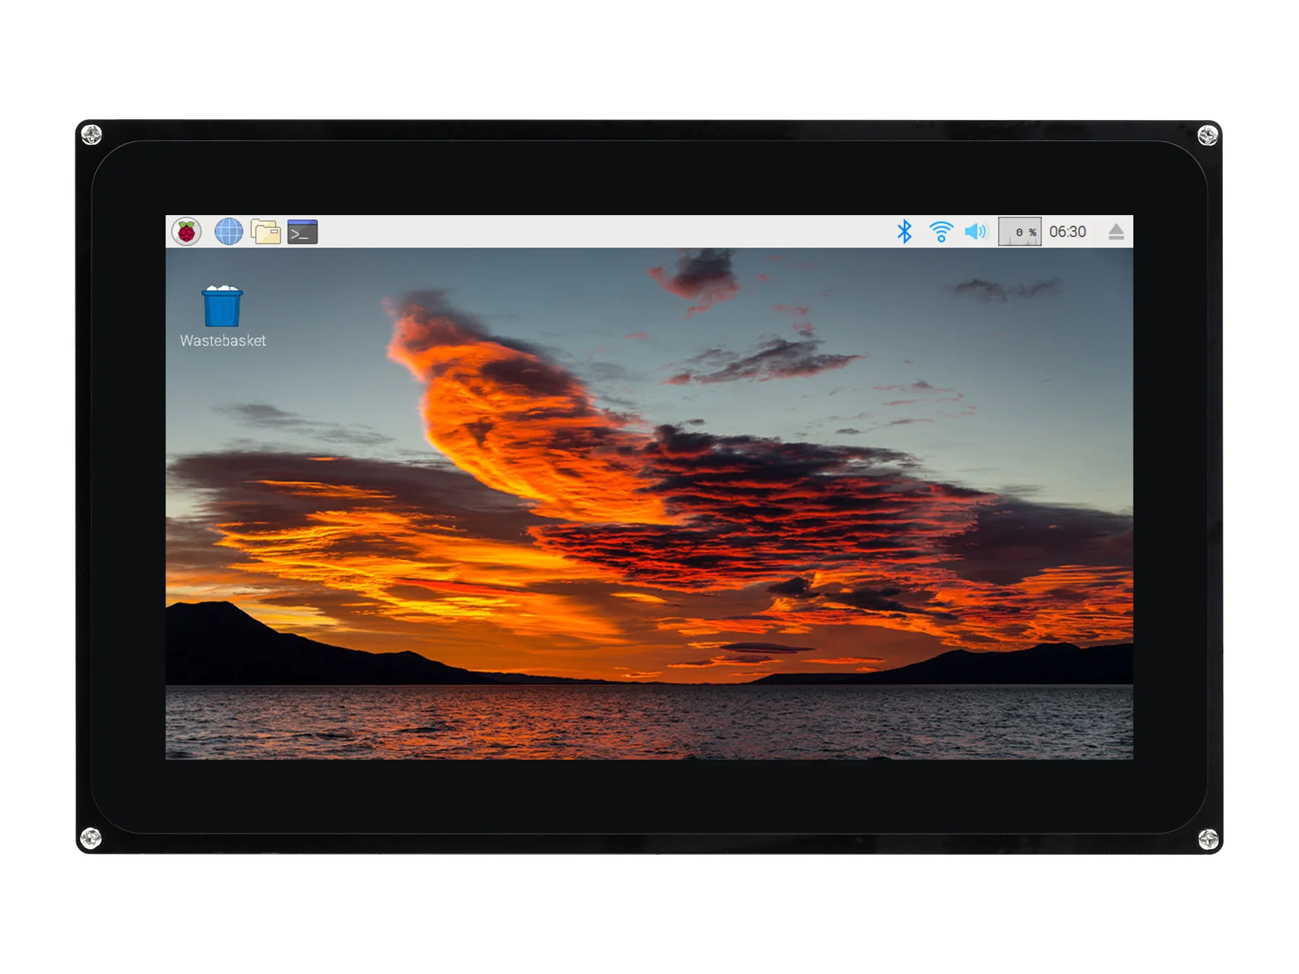Open the clock to show the calendar

pos(1068,231)
